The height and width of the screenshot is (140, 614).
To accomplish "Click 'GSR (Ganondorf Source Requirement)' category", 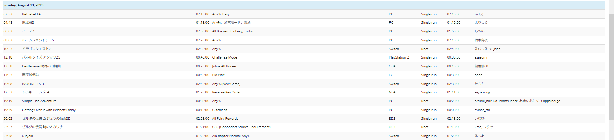I will (x=241, y=127).
